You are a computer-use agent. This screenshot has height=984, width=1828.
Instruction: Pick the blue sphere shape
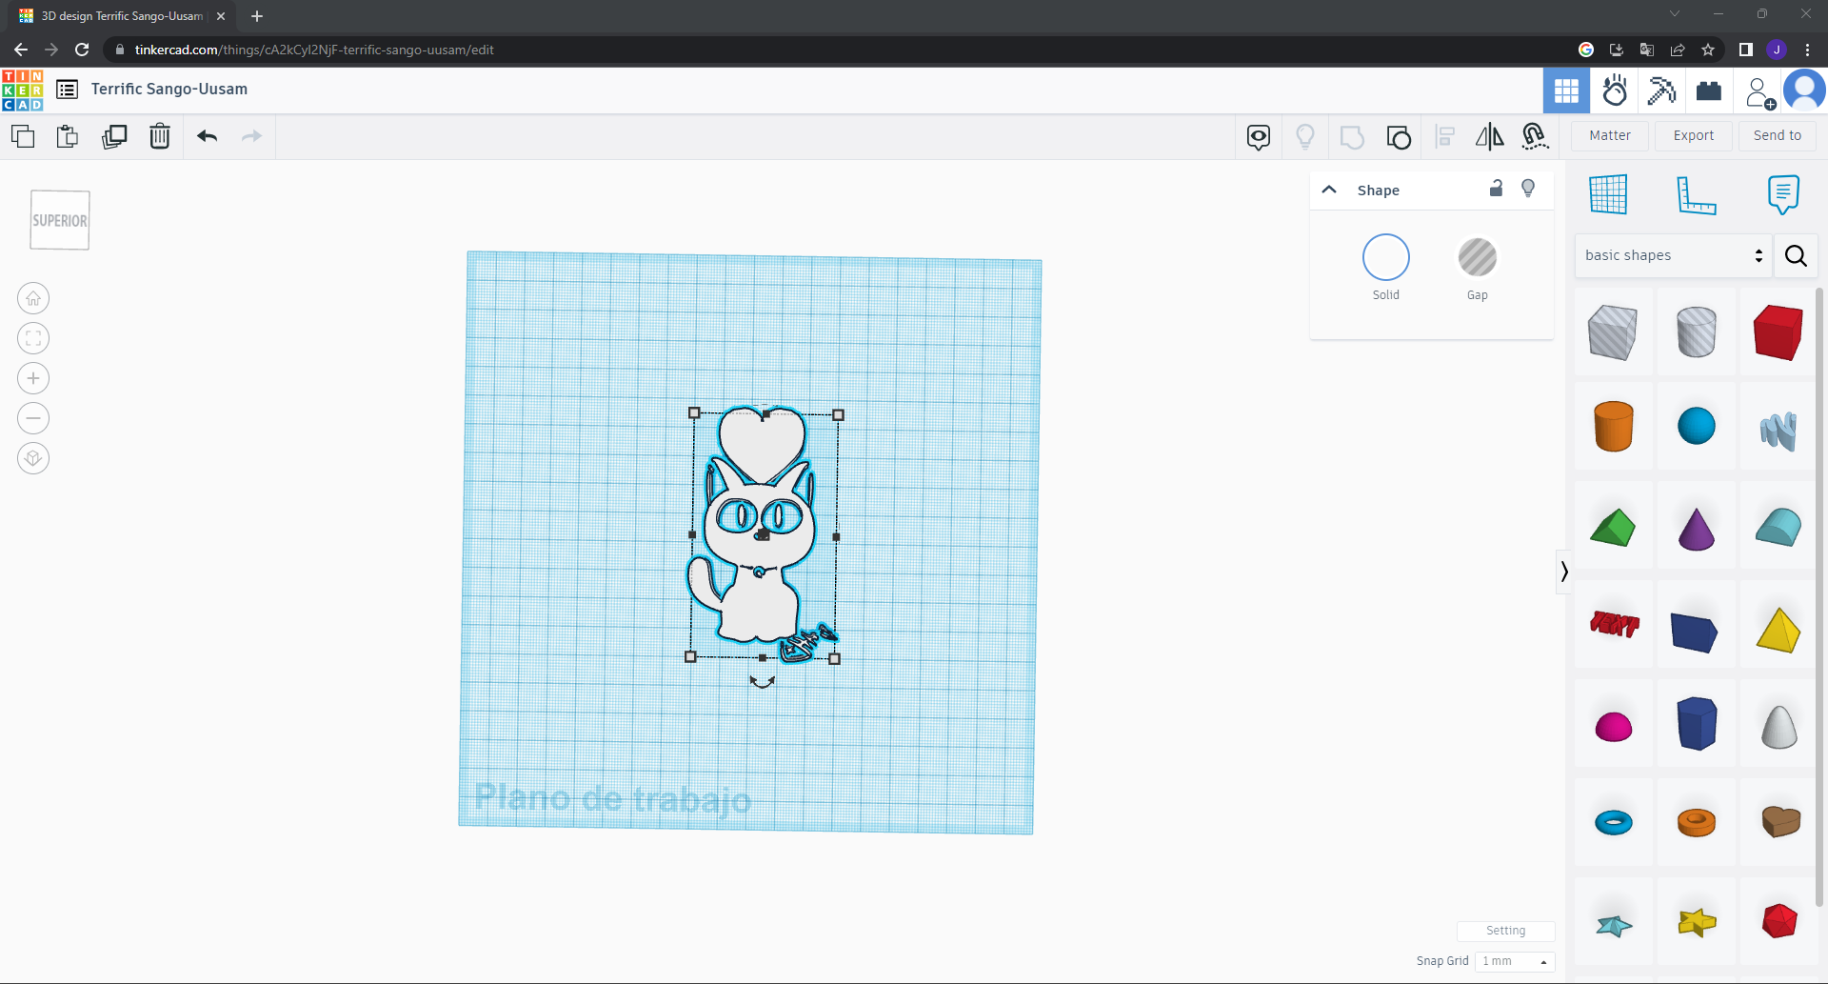(1696, 426)
